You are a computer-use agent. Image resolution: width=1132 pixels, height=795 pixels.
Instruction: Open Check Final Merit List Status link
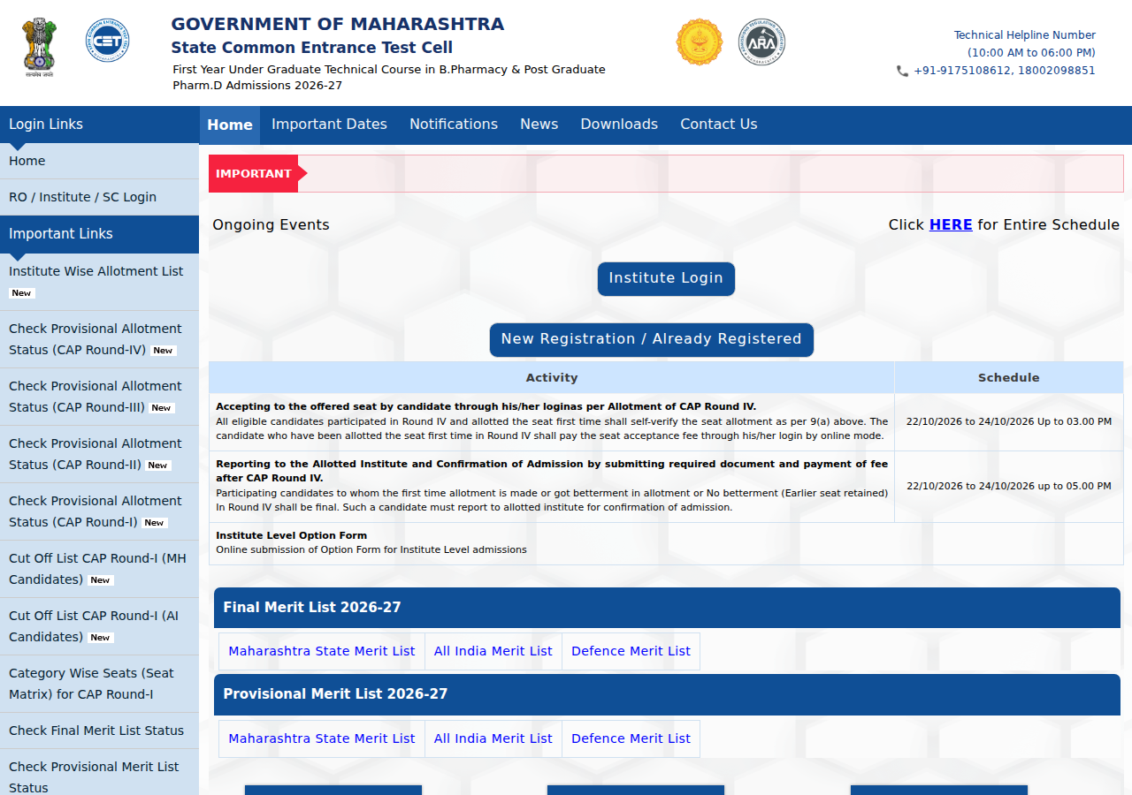[x=99, y=731]
